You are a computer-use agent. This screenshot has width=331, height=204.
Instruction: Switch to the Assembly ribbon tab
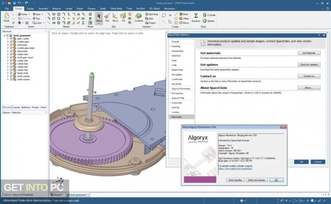[x=43, y=9]
